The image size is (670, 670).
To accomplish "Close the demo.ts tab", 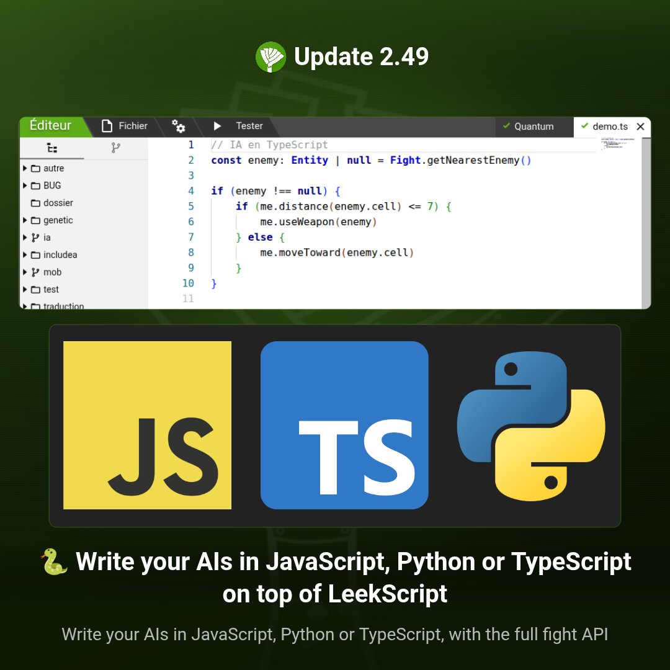I will coord(640,127).
